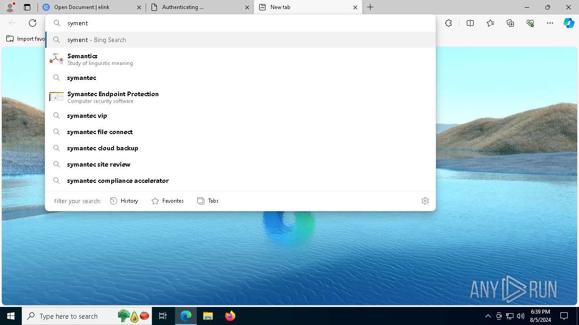
Task: Click the Semantics thumbnail icon
Action: tap(57, 59)
